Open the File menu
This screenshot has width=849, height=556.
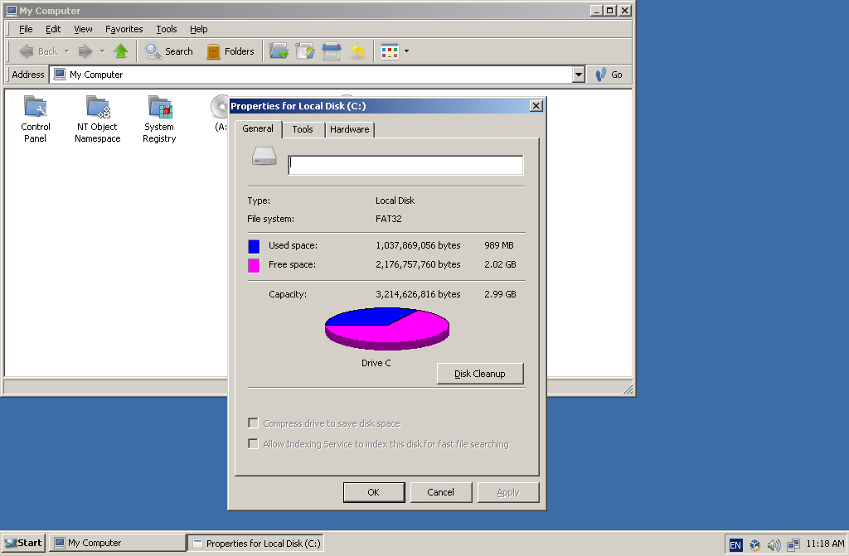click(x=26, y=29)
